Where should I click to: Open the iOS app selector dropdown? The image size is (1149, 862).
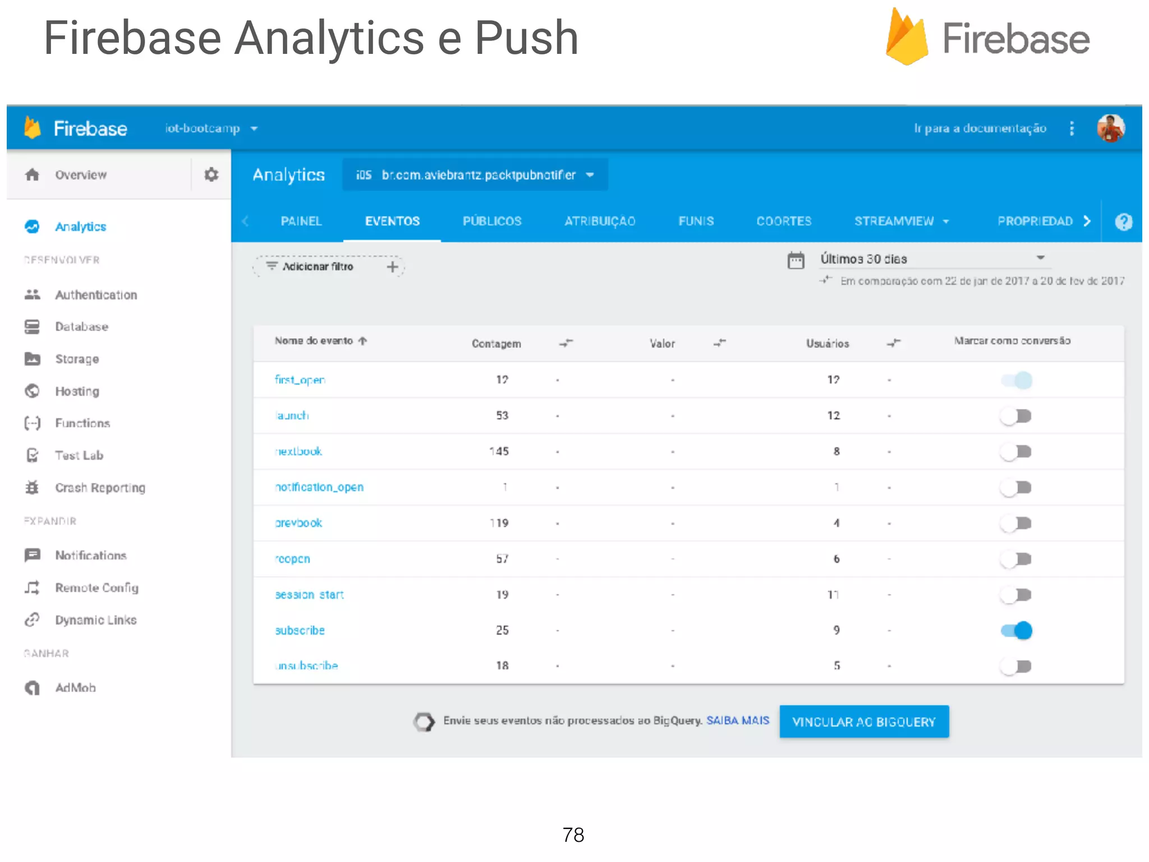[x=475, y=175]
